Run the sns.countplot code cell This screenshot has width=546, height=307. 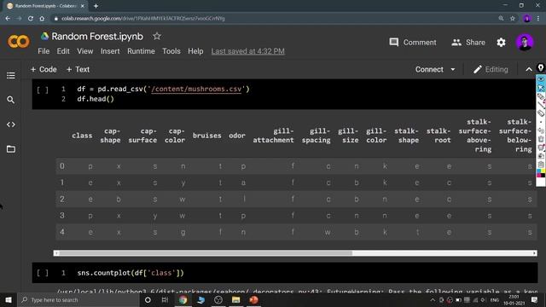pos(43,273)
